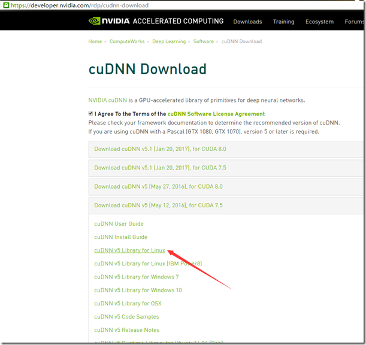Click the cuDNN Download breadcrumb text
This screenshot has height=345, width=366.
point(241,41)
